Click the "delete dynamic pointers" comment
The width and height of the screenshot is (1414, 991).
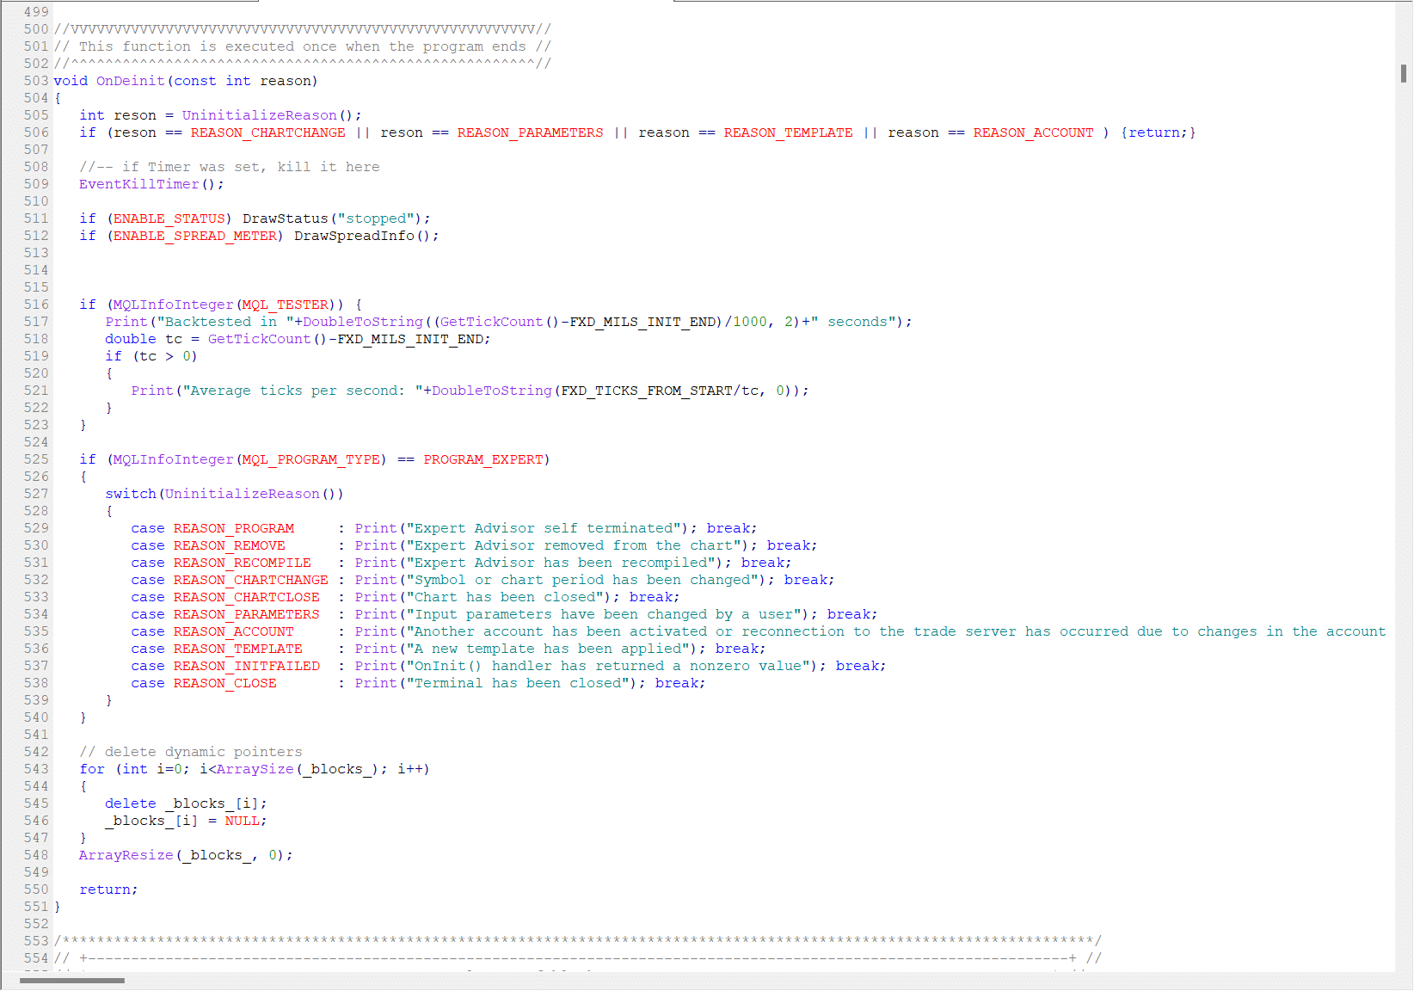point(190,752)
